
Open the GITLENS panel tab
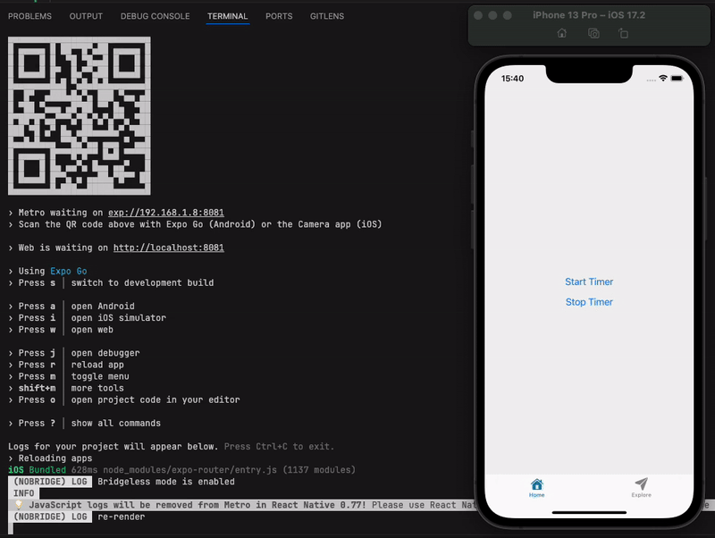[326, 16]
